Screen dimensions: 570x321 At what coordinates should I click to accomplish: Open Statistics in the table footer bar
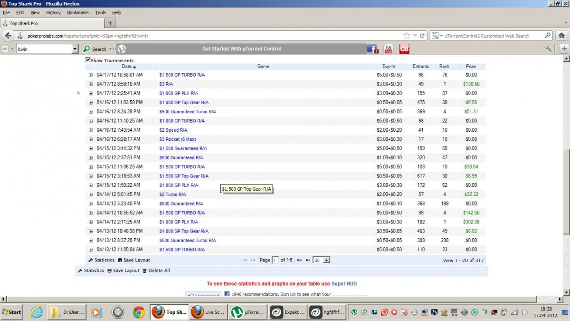pyautogui.click(x=101, y=260)
